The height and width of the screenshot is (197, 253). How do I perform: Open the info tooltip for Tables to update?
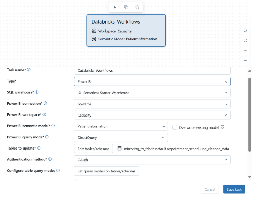click(x=39, y=148)
